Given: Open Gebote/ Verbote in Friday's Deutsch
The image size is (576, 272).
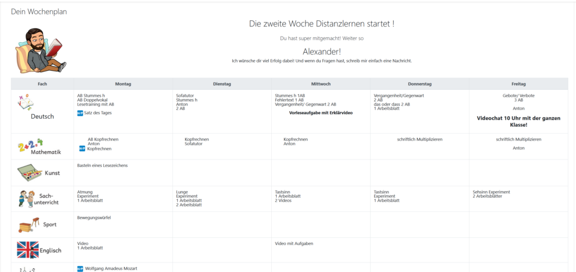Looking at the screenshot, I should [x=518, y=96].
